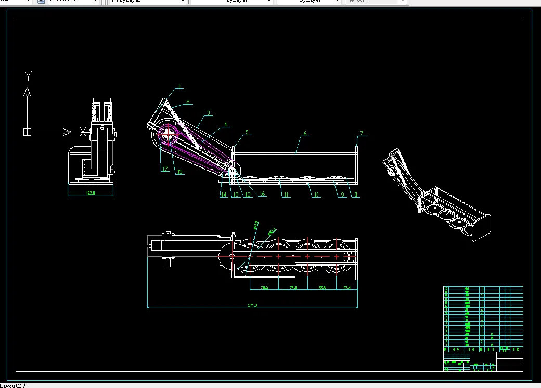Viewport: 541px width, 388px height.
Task: Select balloon number 14 label
Action: click(x=224, y=195)
